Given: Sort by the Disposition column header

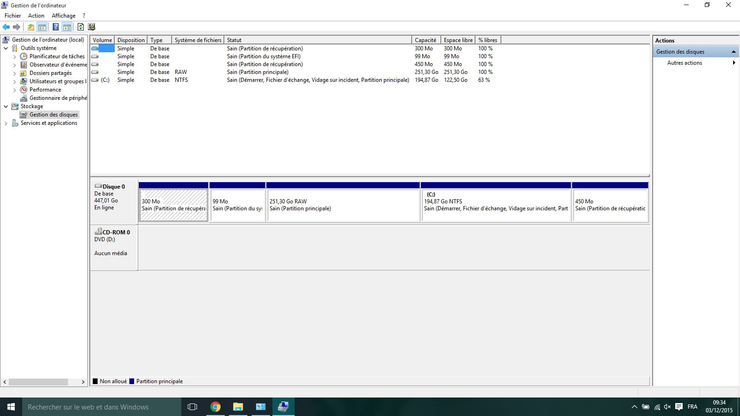Looking at the screenshot, I should (131, 40).
